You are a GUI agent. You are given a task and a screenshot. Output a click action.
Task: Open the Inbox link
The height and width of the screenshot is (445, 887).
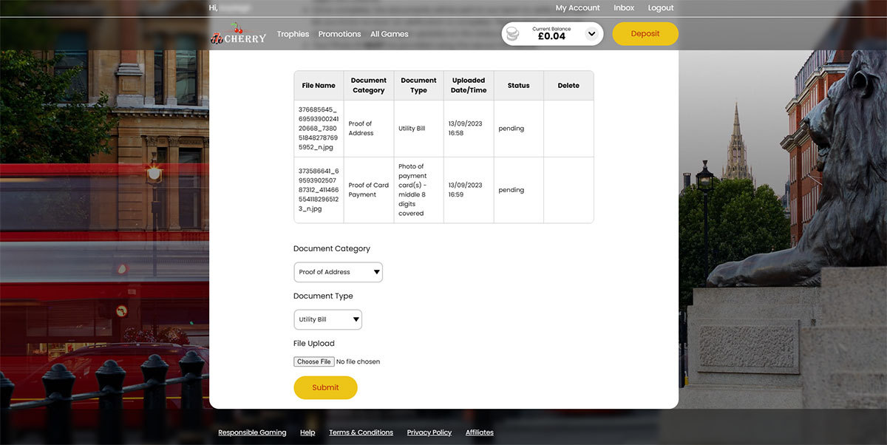pos(624,8)
